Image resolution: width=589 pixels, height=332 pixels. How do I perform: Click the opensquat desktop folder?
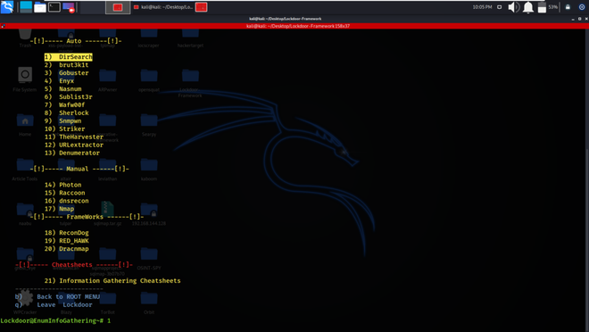point(149,80)
